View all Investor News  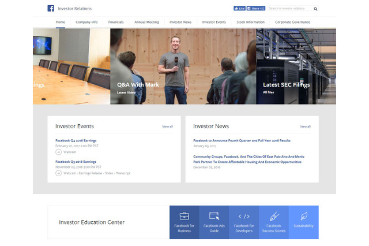click(305, 126)
